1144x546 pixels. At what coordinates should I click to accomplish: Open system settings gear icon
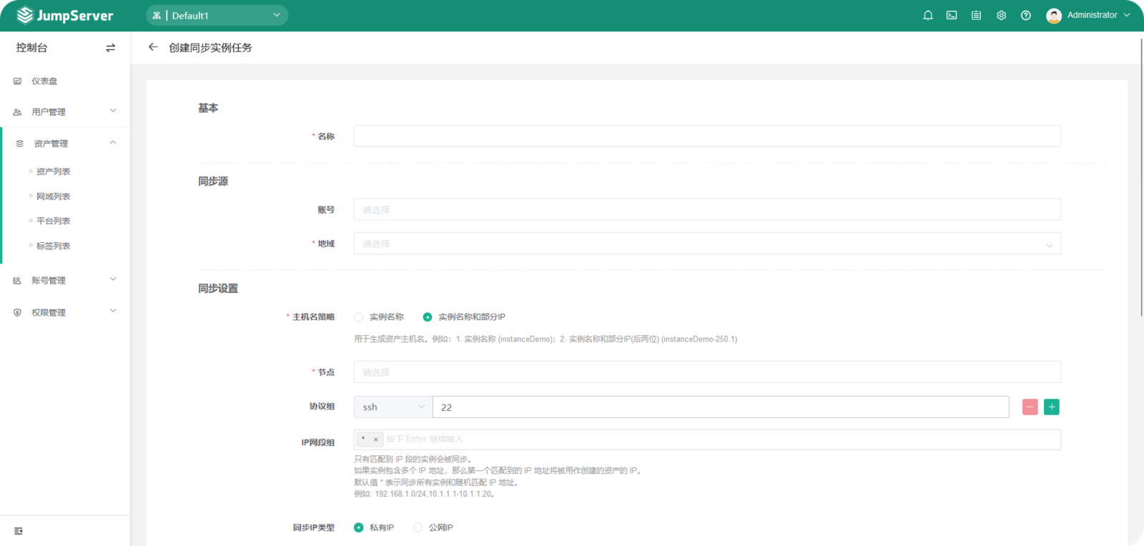coord(1001,15)
